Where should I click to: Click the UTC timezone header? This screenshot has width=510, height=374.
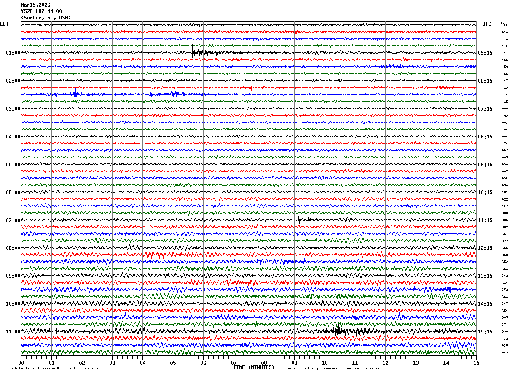tap(487, 24)
